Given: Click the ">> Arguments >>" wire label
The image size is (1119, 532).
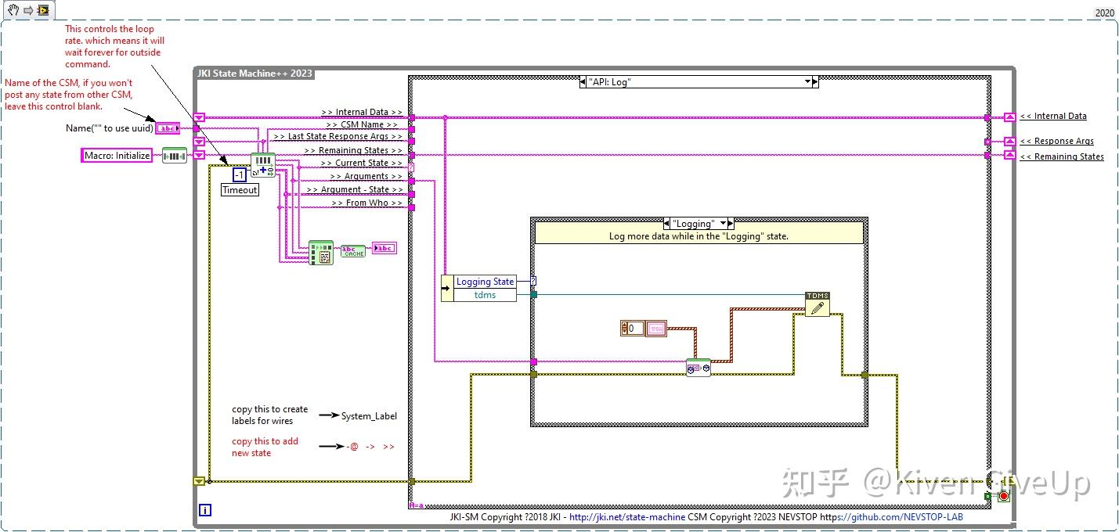Looking at the screenshot, I should tap(366, 177).
